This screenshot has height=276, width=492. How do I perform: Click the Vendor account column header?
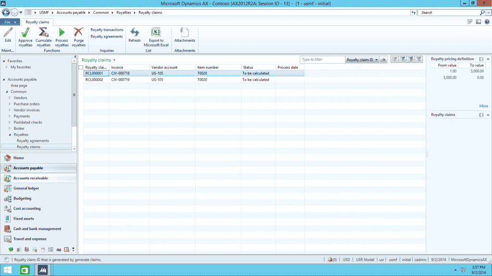pyautogui.click(x=172, y=67)
